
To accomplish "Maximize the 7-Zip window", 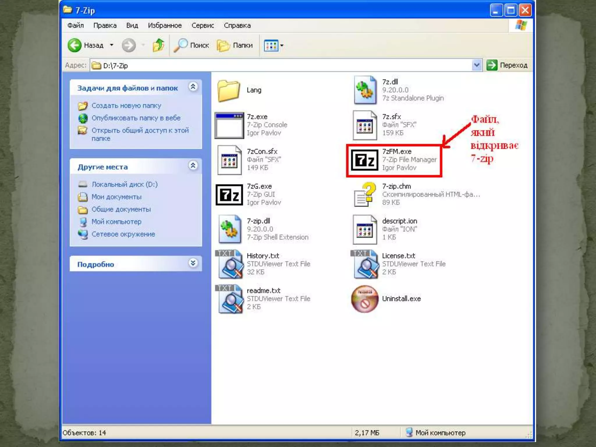I will coord(511,10).
